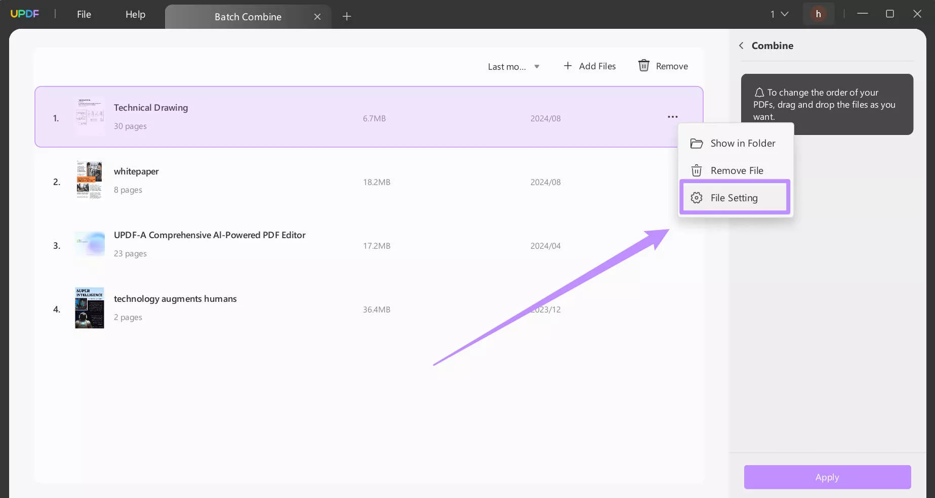Click the Remove File trash icon
The image size is (935, 498).
pos(697,171)
